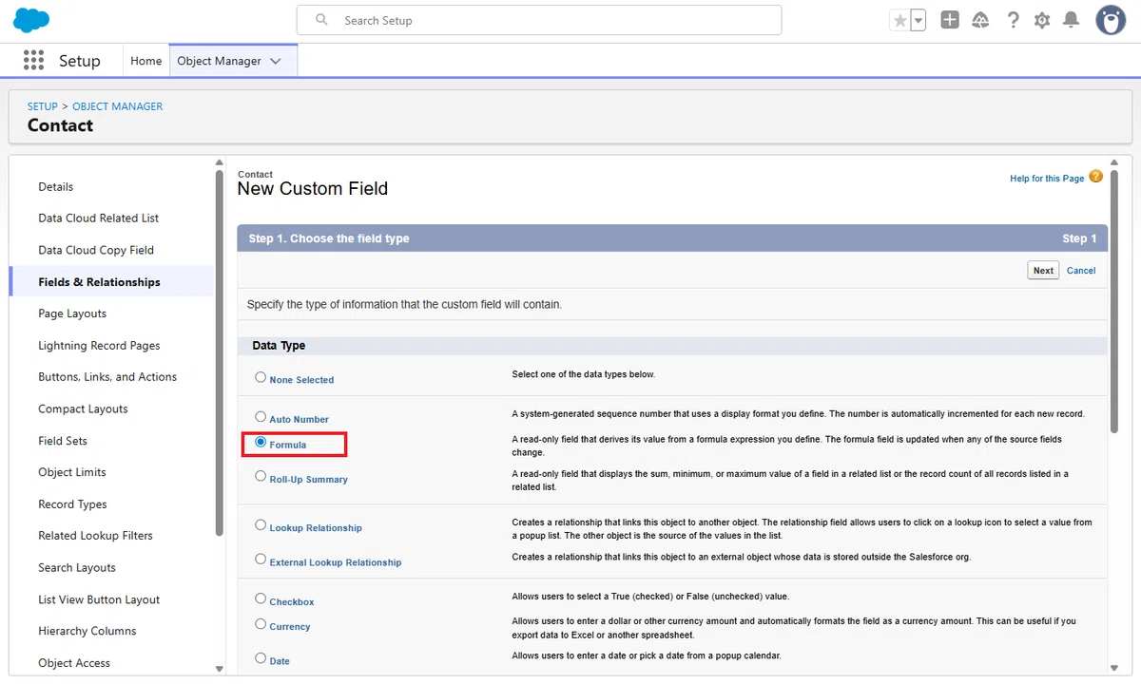Image resolution: width=1141 pixels, height=684 pixels.
Task: Select the Formula radio button
Action: 261,442
